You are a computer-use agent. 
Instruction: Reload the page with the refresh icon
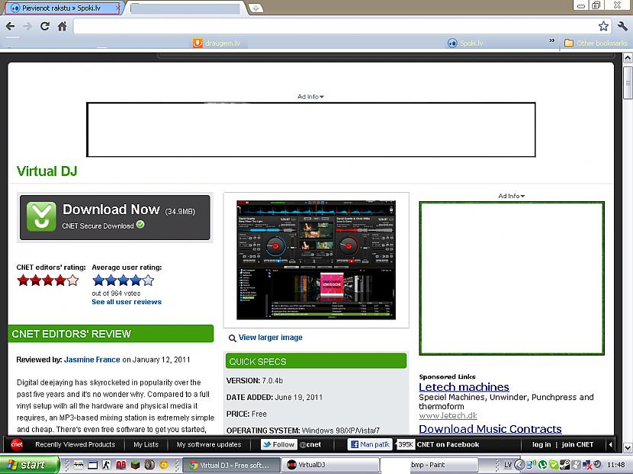point(45,26)
